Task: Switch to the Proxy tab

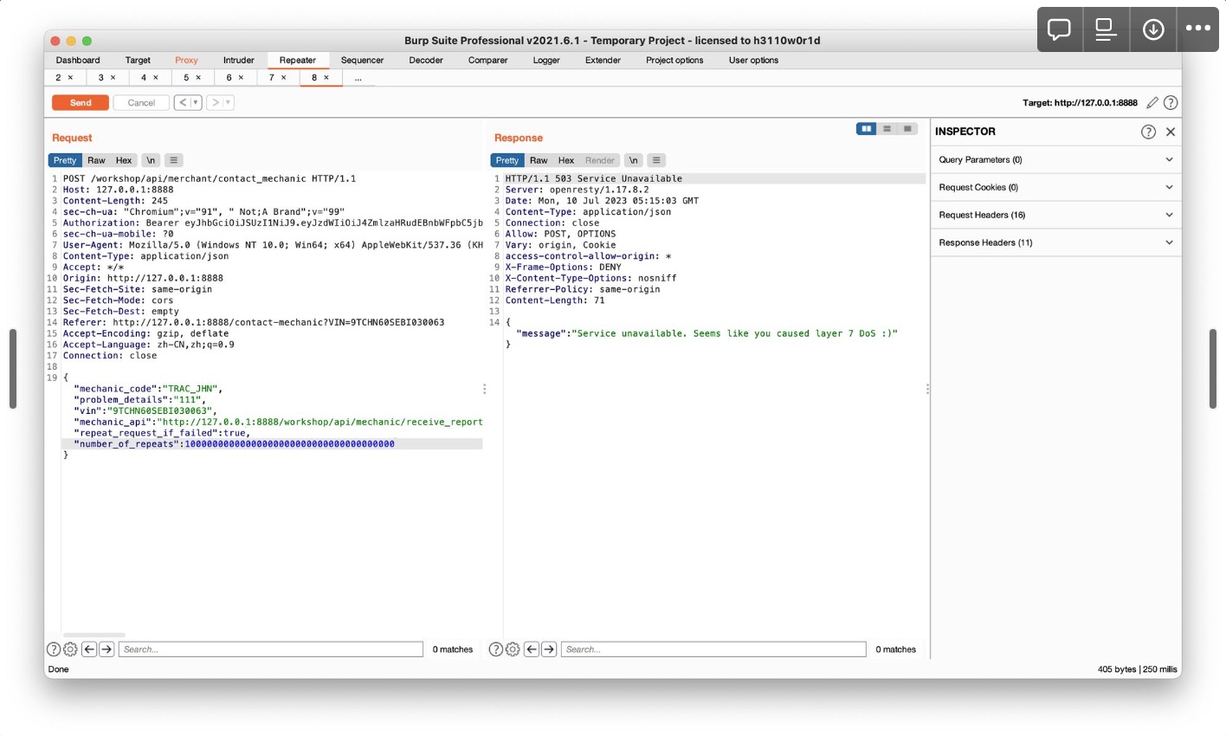Action: click(186, 61)
